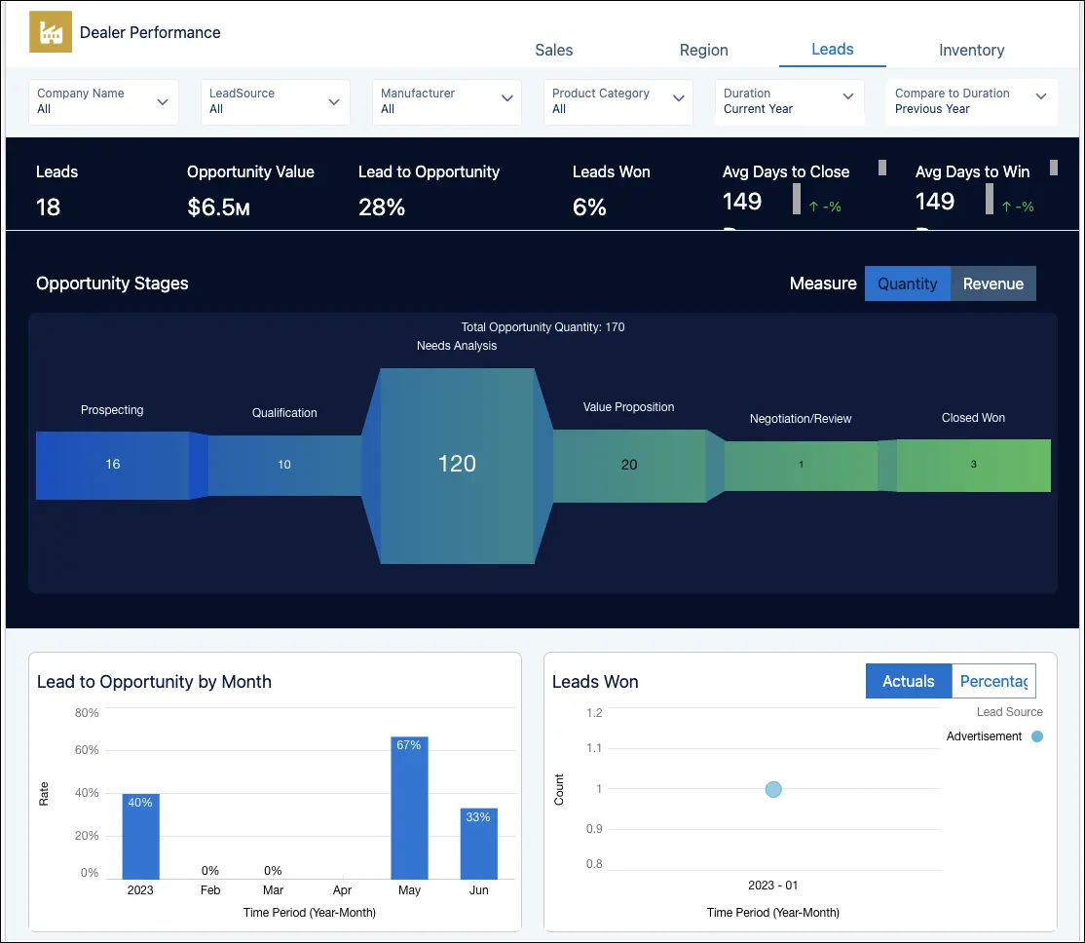Expand the Manufacturer filter dropdown
This screenshot has width=1085, height=943.
point(446,101)
